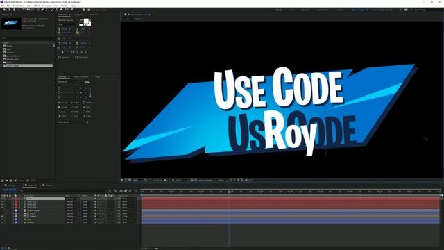This screenshot has width=444, height=250.
Task: Switch to the Standard workspace
Action: 306,10
